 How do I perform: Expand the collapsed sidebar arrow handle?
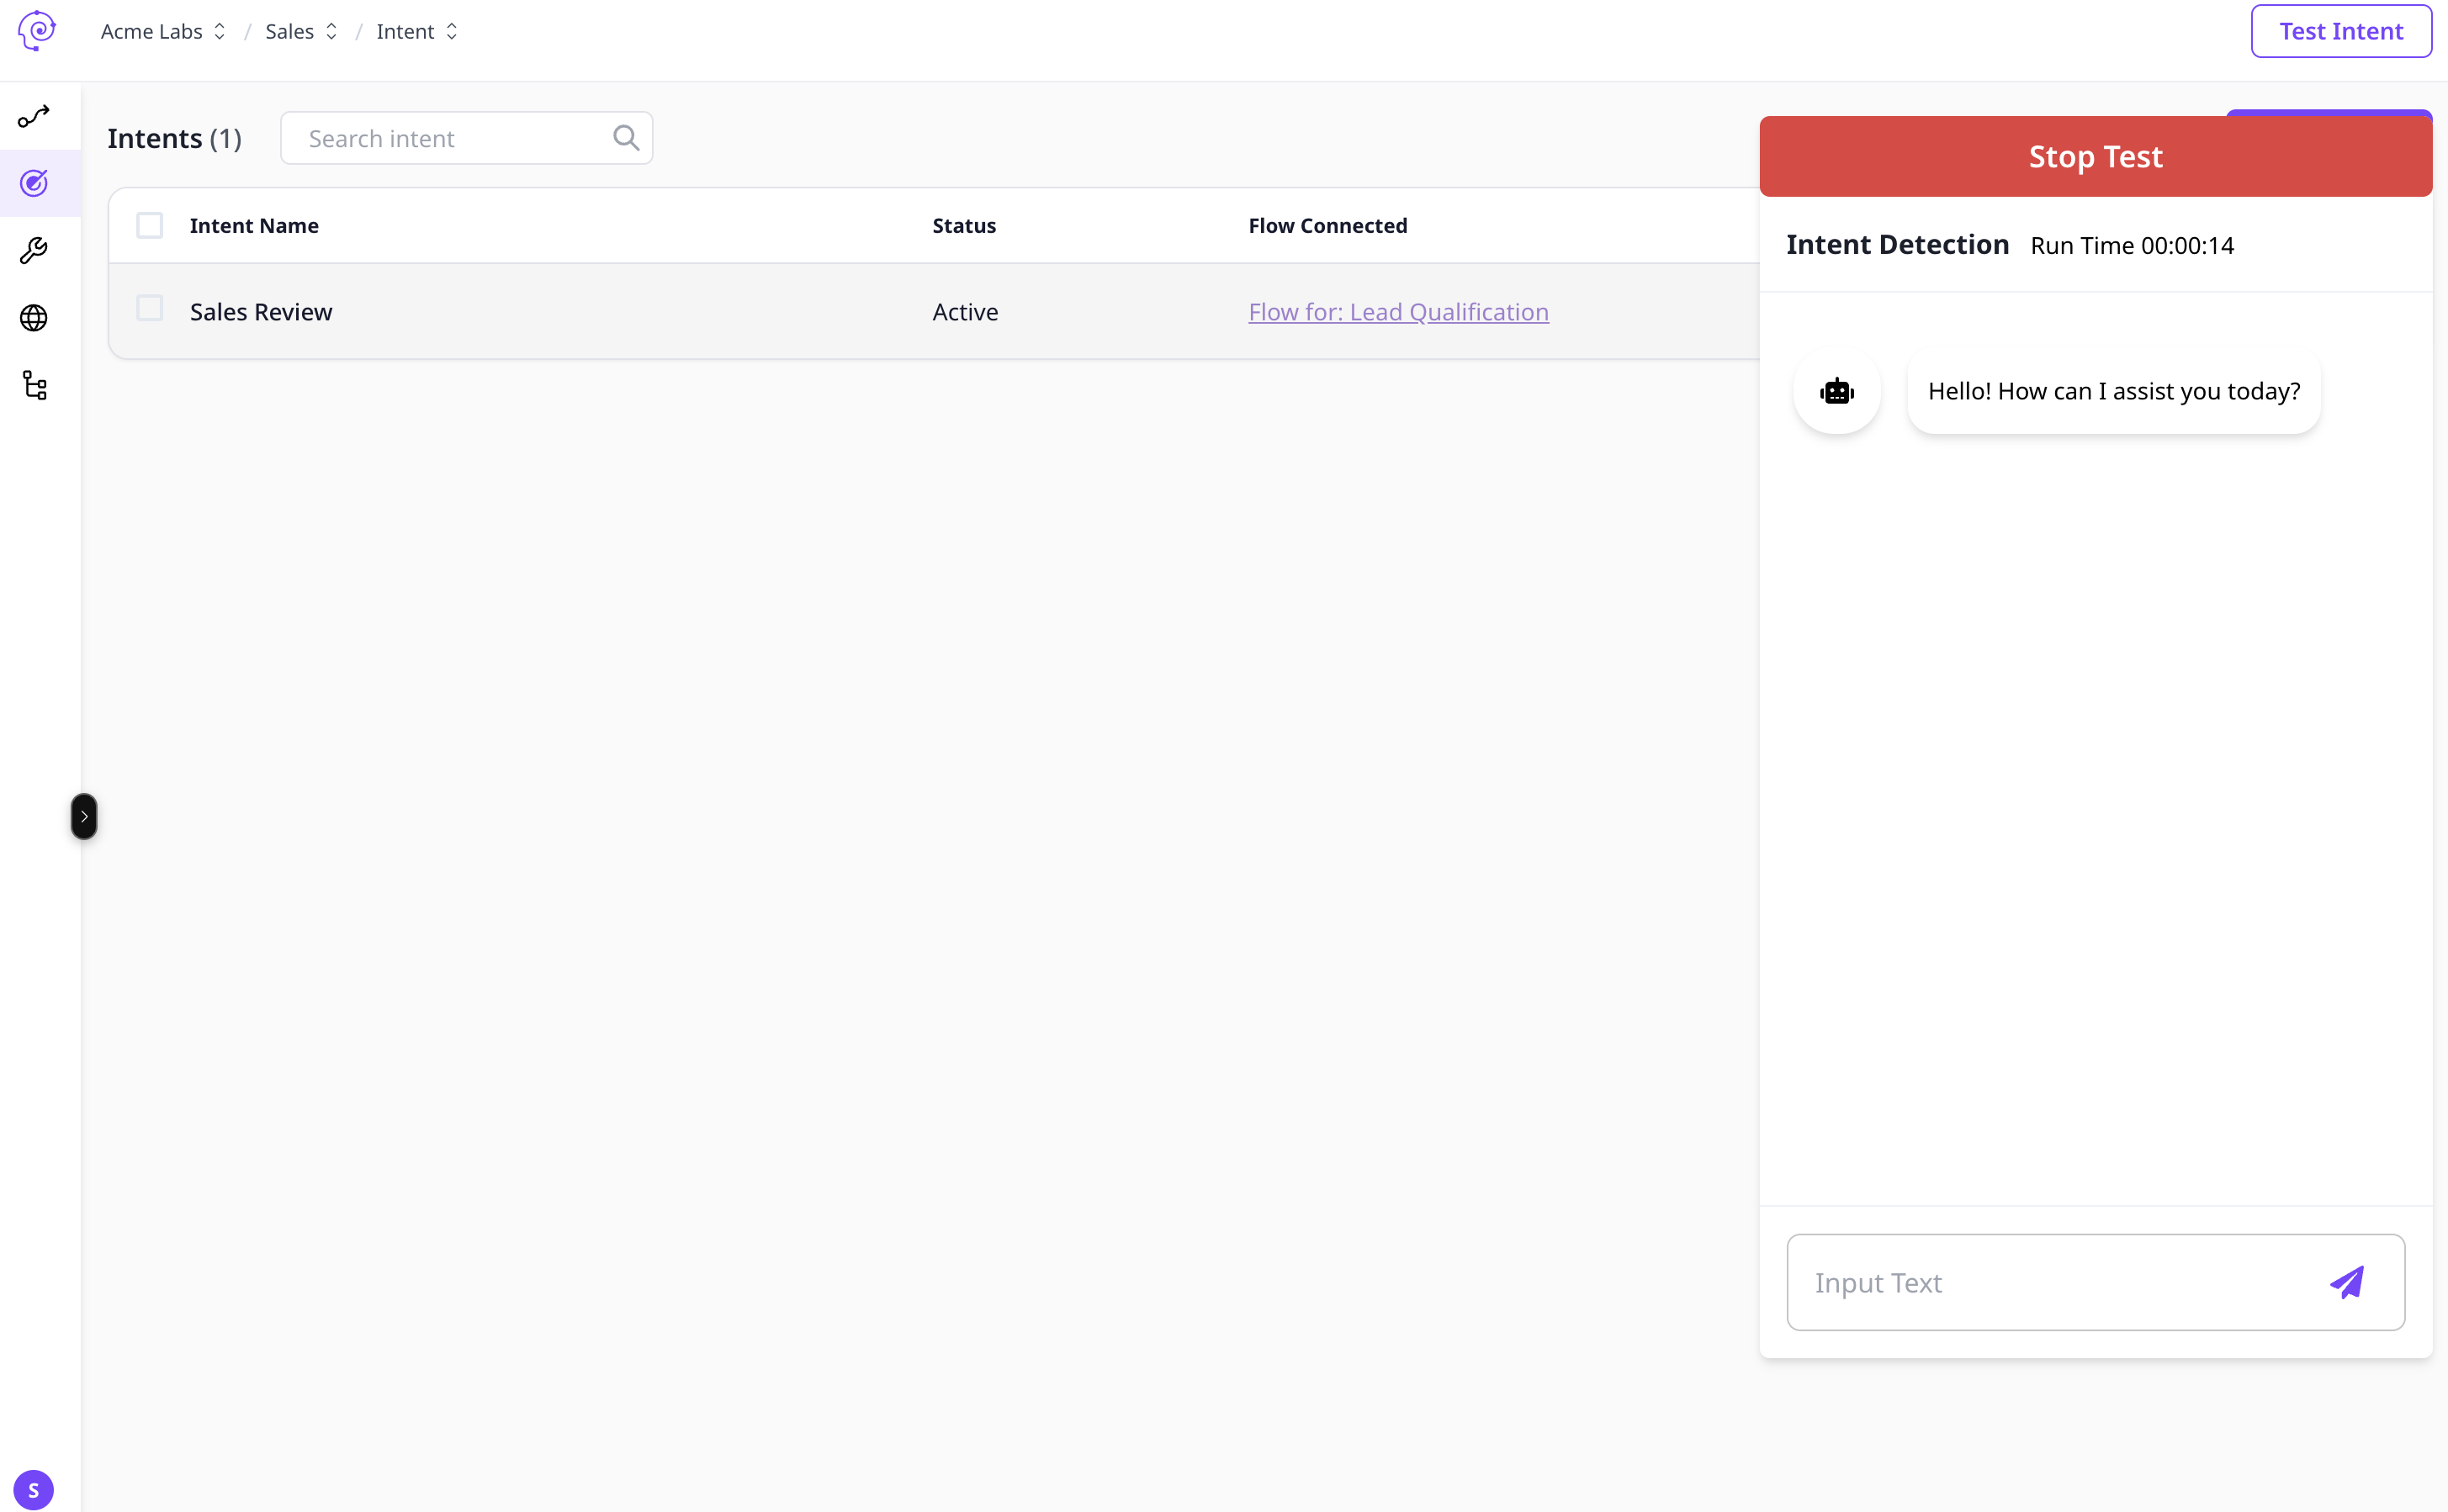tap(84, 816)
